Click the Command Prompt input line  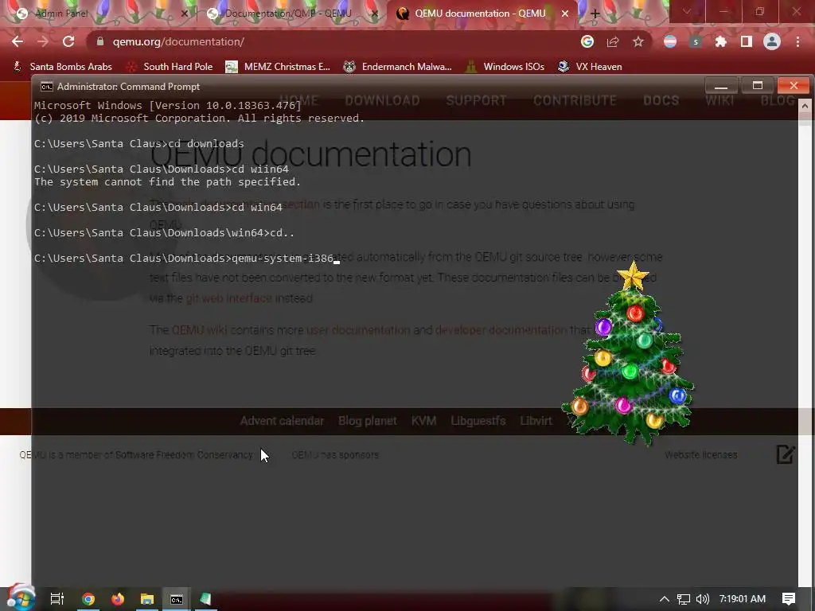point(187,259)
